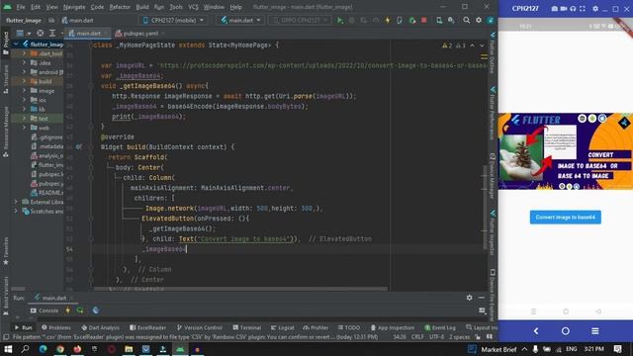
Task: Click Convert image to base64 button
Action: [565, 218]
